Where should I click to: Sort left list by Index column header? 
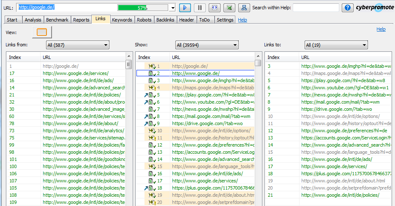23,57
